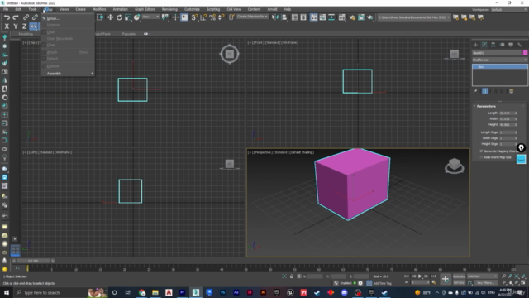Switch to the Modeling ribbon tab

click(26, 34)
